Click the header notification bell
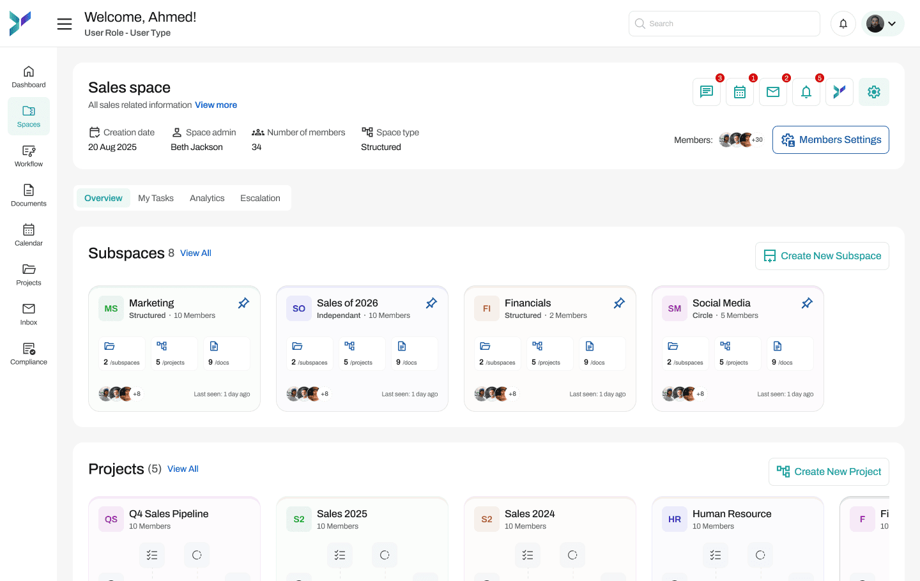 (843, 24)
